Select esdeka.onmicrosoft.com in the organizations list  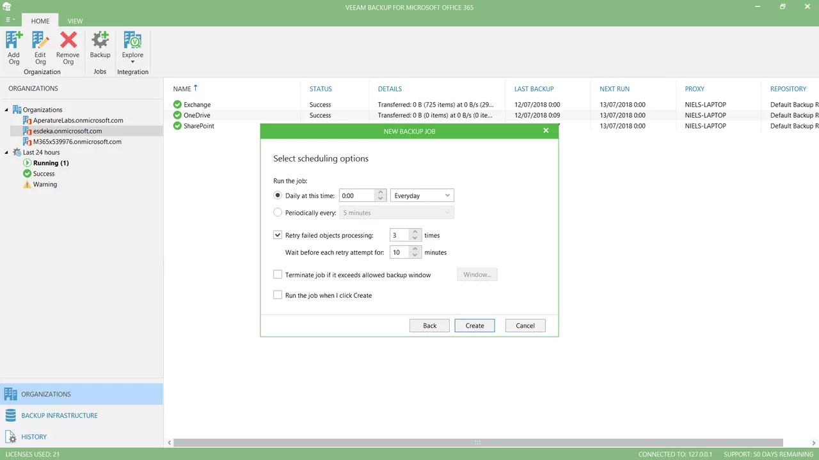click(67, 131)
